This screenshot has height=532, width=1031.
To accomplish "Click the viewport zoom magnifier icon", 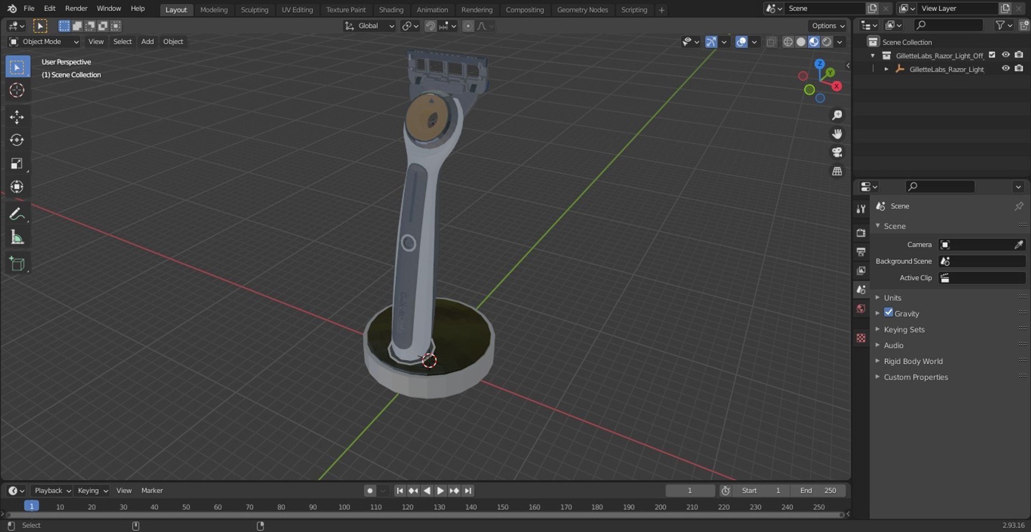I will tap(837, 115).
